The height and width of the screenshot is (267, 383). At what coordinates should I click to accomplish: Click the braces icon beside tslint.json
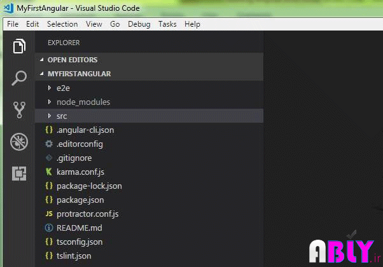point(49,256)
